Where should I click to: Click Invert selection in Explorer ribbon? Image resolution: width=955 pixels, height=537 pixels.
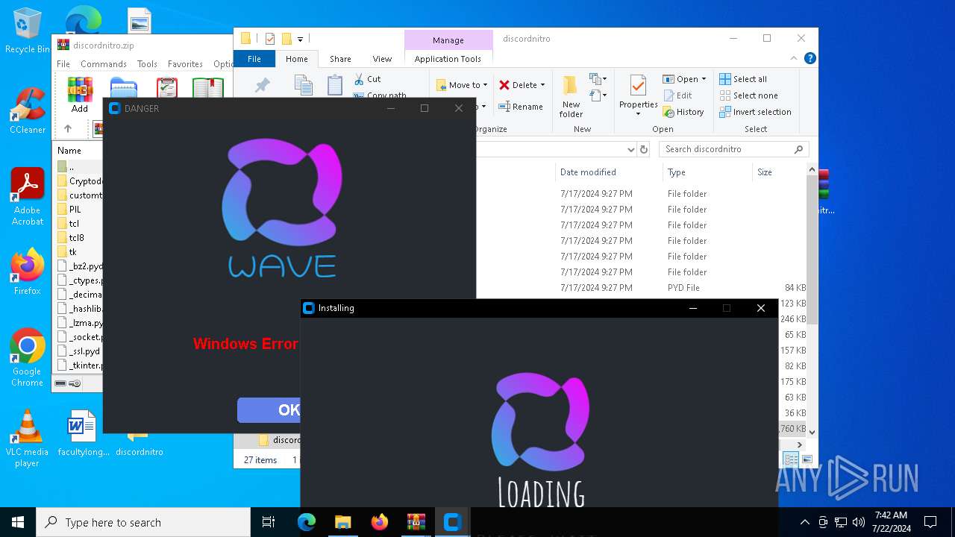[x=755, y=112]
